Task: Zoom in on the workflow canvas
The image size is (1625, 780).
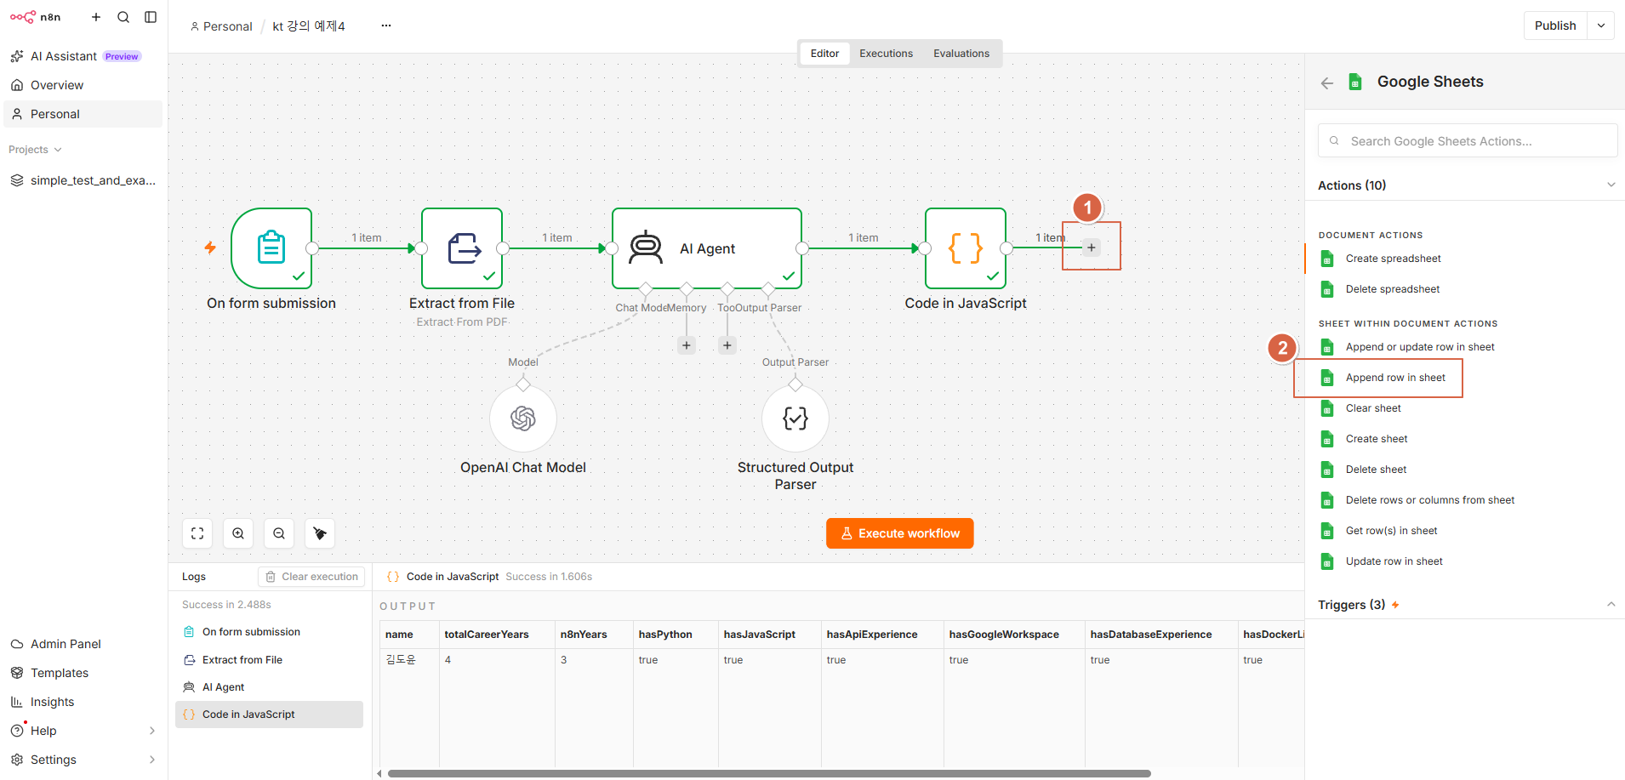Action: [238, 533]
